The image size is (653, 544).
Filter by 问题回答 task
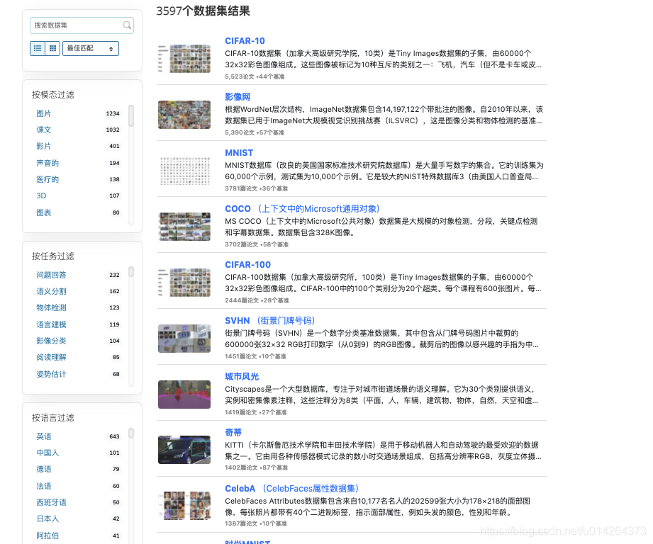click(51, 275)
